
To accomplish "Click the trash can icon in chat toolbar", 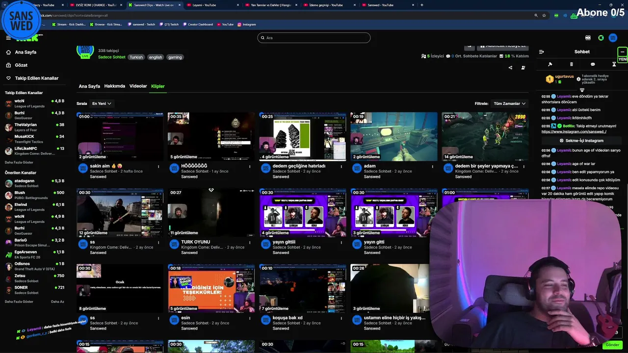I will coord(571,64).
